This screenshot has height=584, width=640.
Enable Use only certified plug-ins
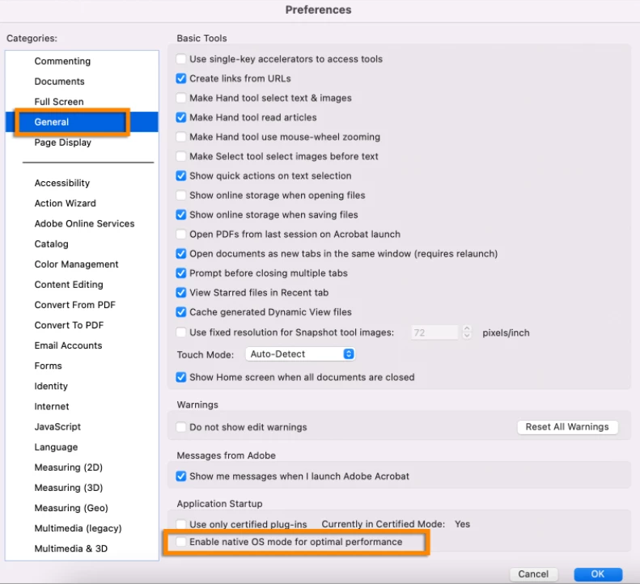(180, 524)
